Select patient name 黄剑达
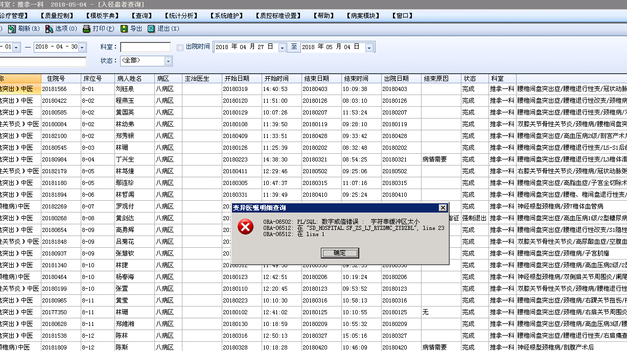Image resolution: width=627 pixels, height=351 pixels. point(125,218)
